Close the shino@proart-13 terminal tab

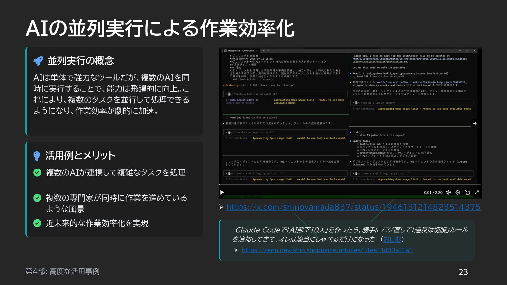click(x=257, y=51)
